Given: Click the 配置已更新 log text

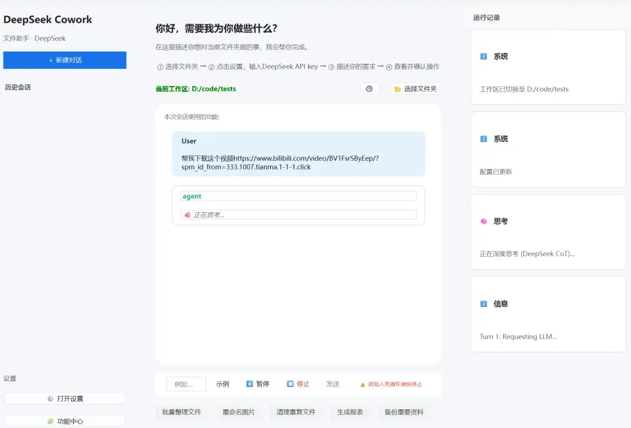Looking at the screenshot, I should pyautogui.click(x=496, y=172).
